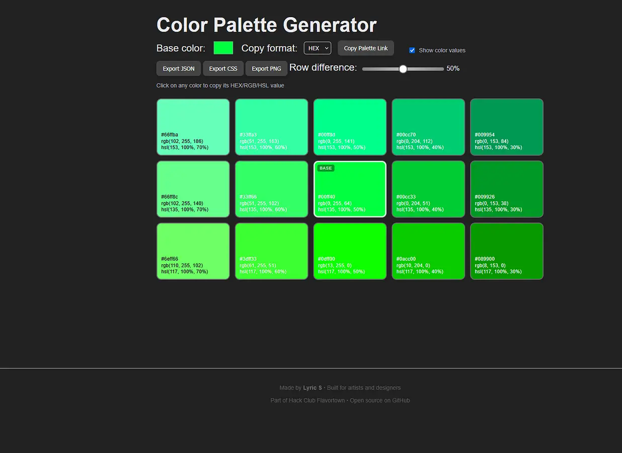Copy the bright #0dff00 color

tap(350, 251)
